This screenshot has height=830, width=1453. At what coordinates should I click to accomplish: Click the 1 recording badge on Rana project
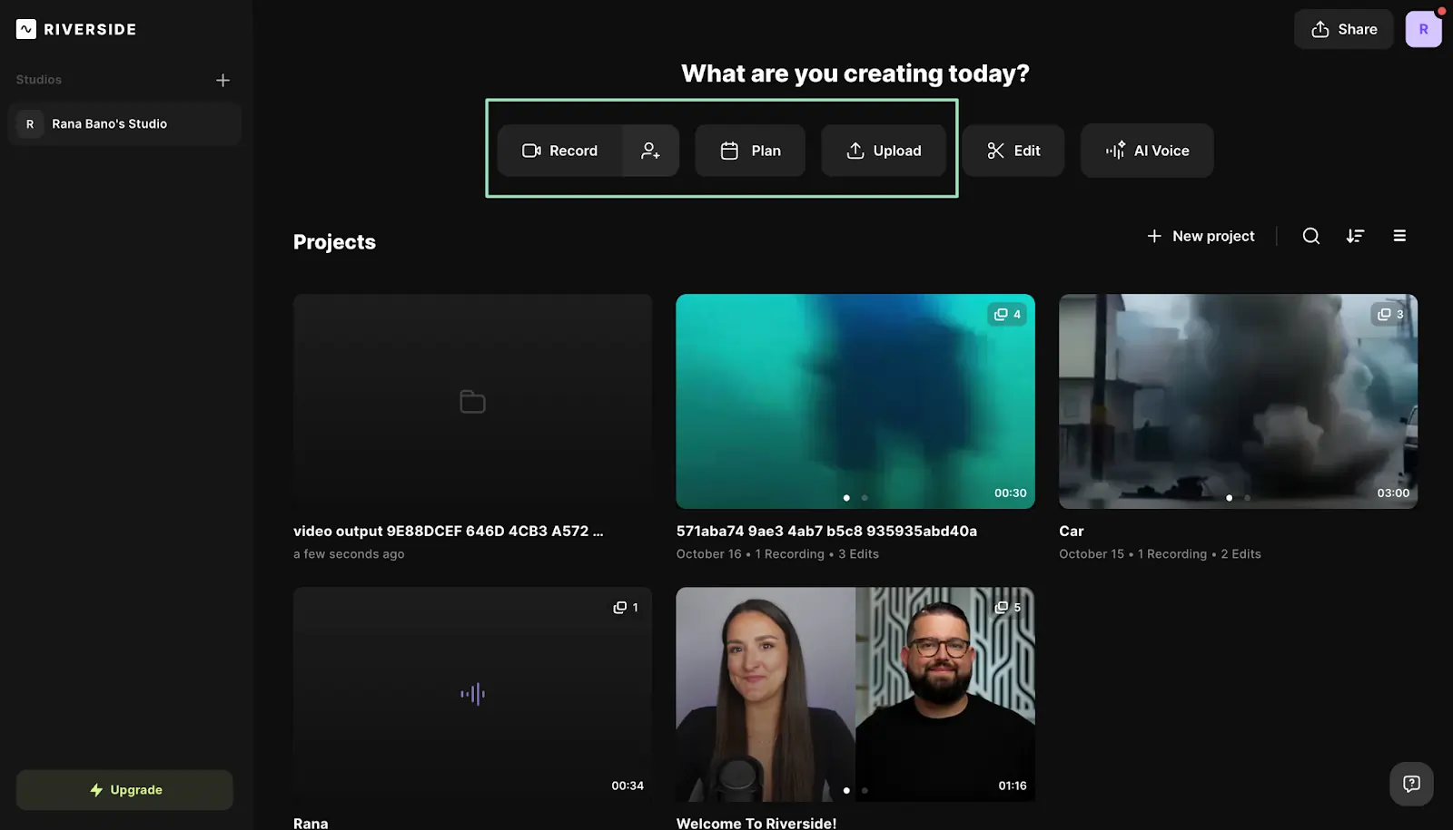click(626, 607)
